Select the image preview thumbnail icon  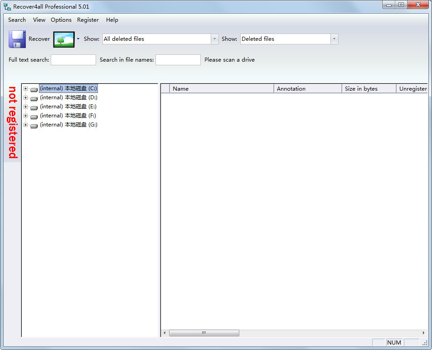pyautogui.click(x=64, y=39)
